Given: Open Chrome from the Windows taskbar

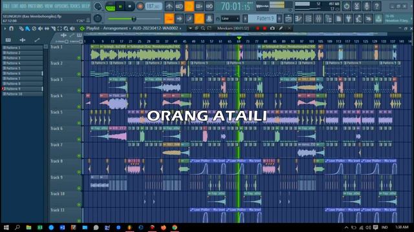Looking at the screenshot, I should (x=175, y=227).
